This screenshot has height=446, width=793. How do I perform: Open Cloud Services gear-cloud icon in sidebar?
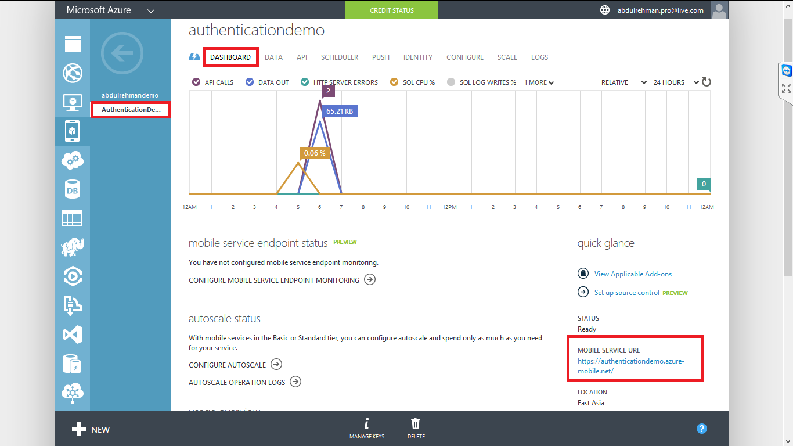click(x=73, y=160)
